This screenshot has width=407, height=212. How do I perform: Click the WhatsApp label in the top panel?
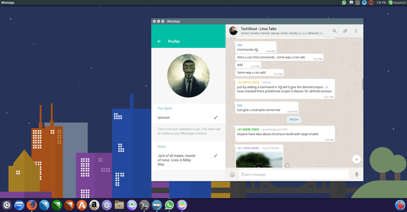point(7,3)
